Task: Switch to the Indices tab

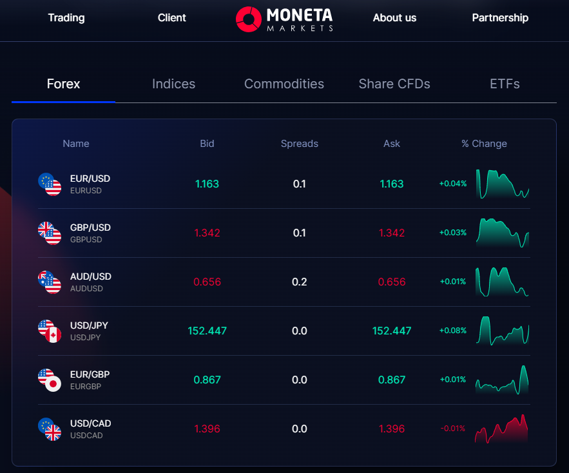Action: [x=173, y=84]
